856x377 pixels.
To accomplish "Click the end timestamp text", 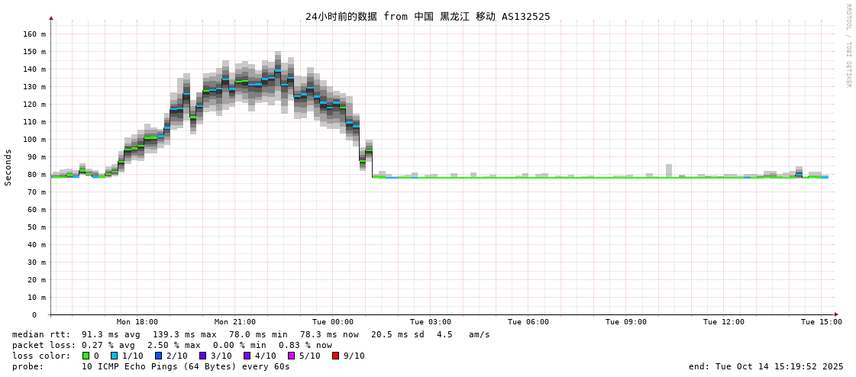I will 766,366.
